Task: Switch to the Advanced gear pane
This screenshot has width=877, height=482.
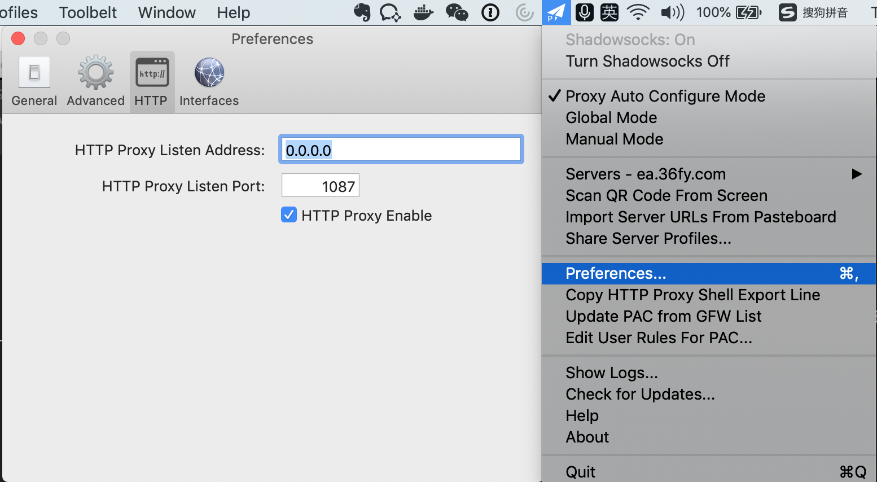Action: click(x=95, y=82)
